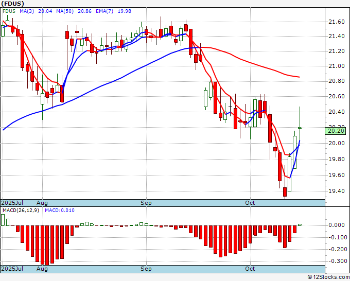Viewport: 350px width, 281px height.
Task: Click Oct on the price chart axis
Action: [x=250, y=203]
